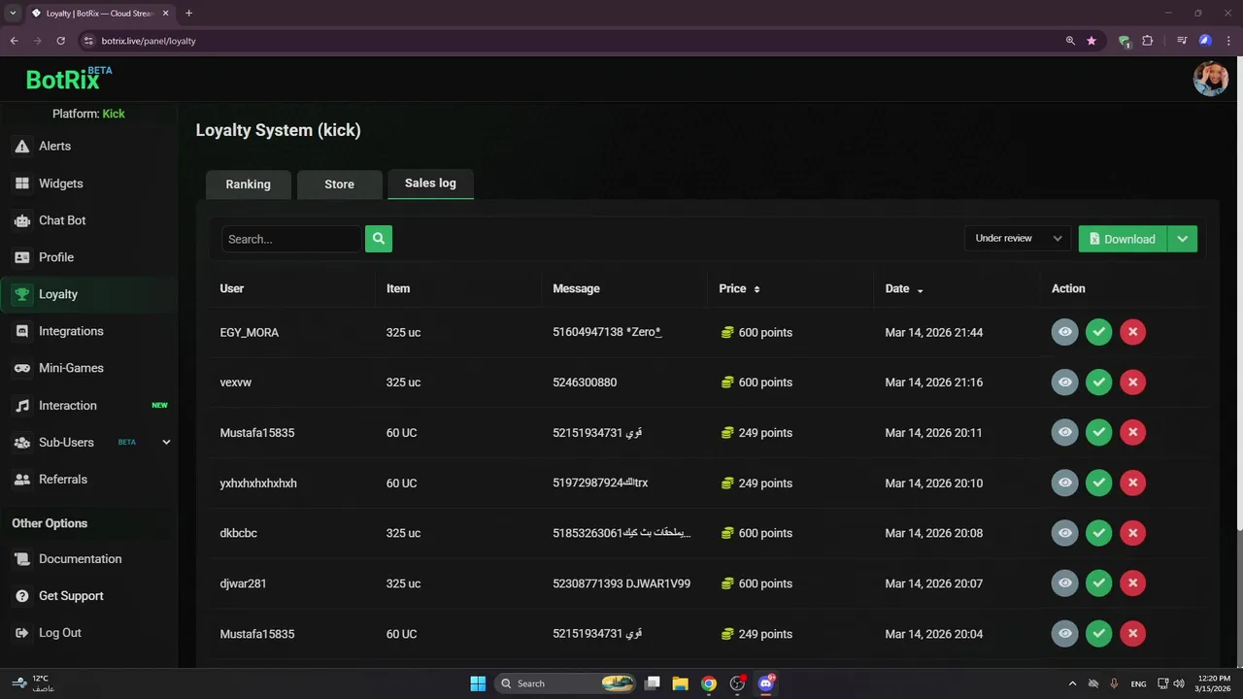Approve dkbcbc's purchase
Viewport: 1243px width, 699px height.
pyautogui.click(x=1098, y=533)
